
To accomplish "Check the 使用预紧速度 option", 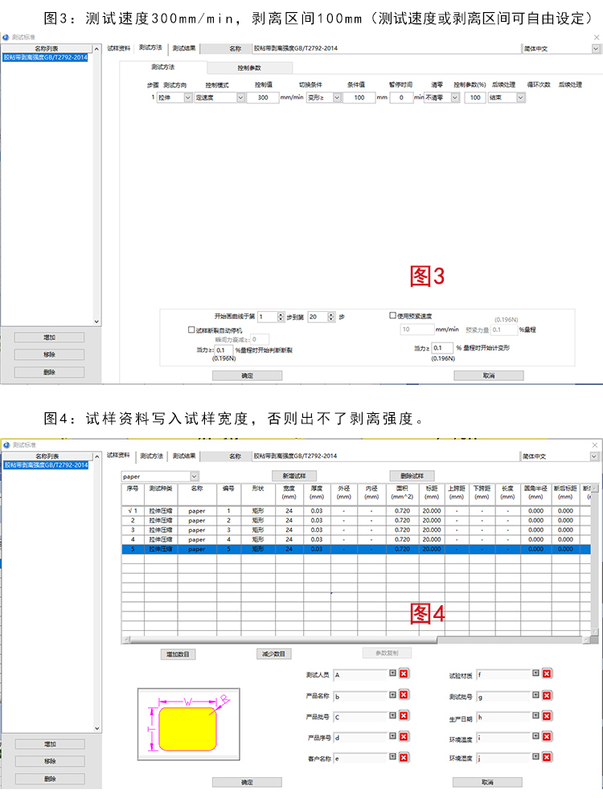I will [393, 316].
